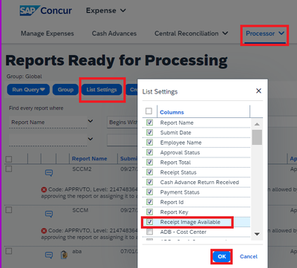Screen dimensions: 297x268
Task: Uncheck the Report Key column checkbox
Action: pos(149,212)
